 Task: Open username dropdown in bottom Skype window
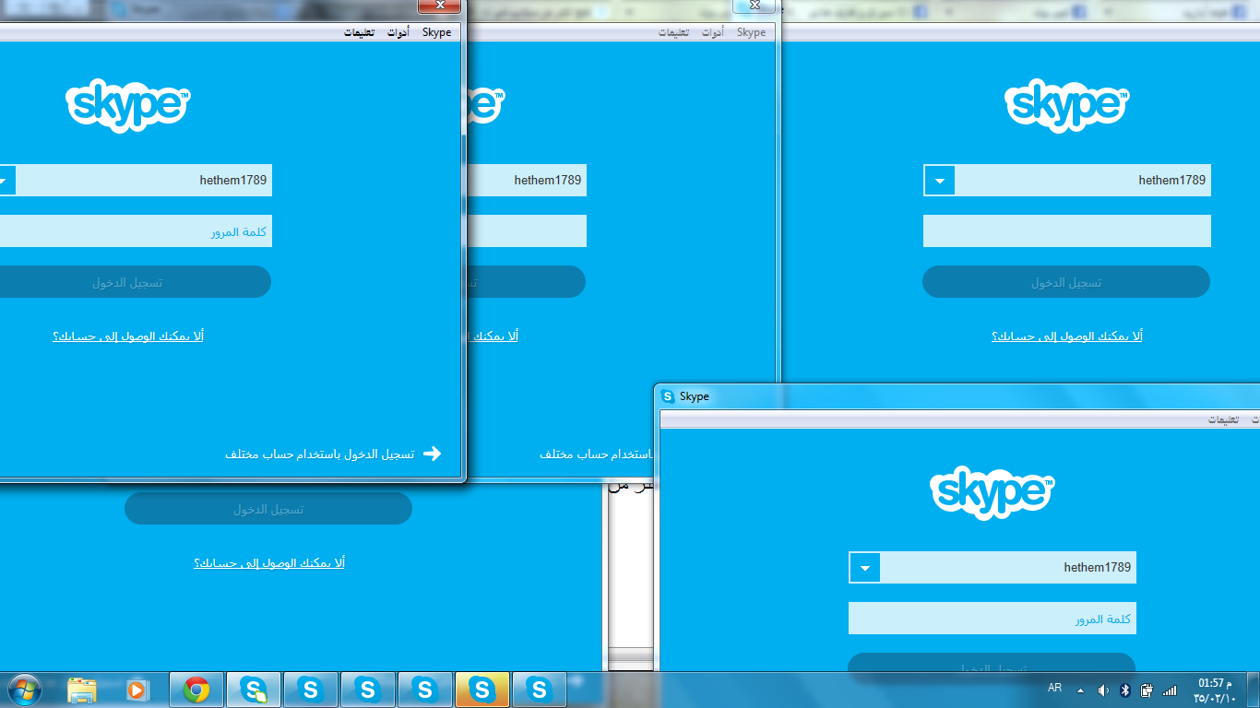pos(864,567)
